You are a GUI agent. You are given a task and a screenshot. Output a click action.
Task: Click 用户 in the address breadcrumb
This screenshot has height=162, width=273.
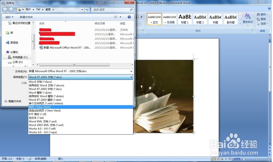pyautogui.click(x=28, y=10)
